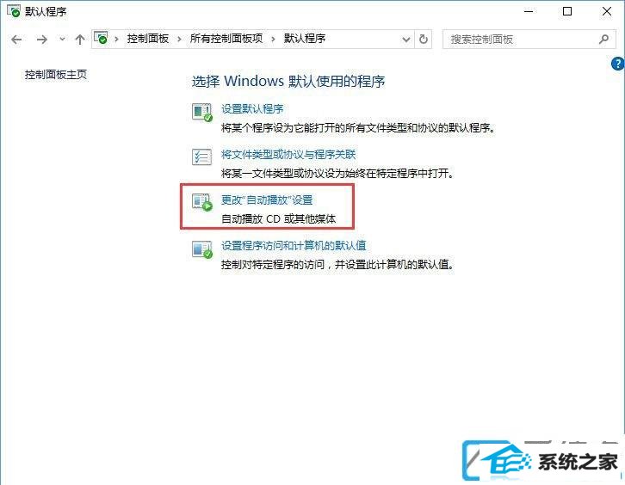This screenshot has height=485, width=625.
Task: Click the address bar Default Programs icon
Action: tap(101, 38)
